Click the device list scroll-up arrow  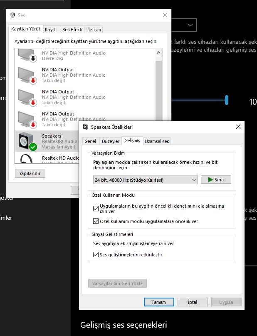point(158,53)
